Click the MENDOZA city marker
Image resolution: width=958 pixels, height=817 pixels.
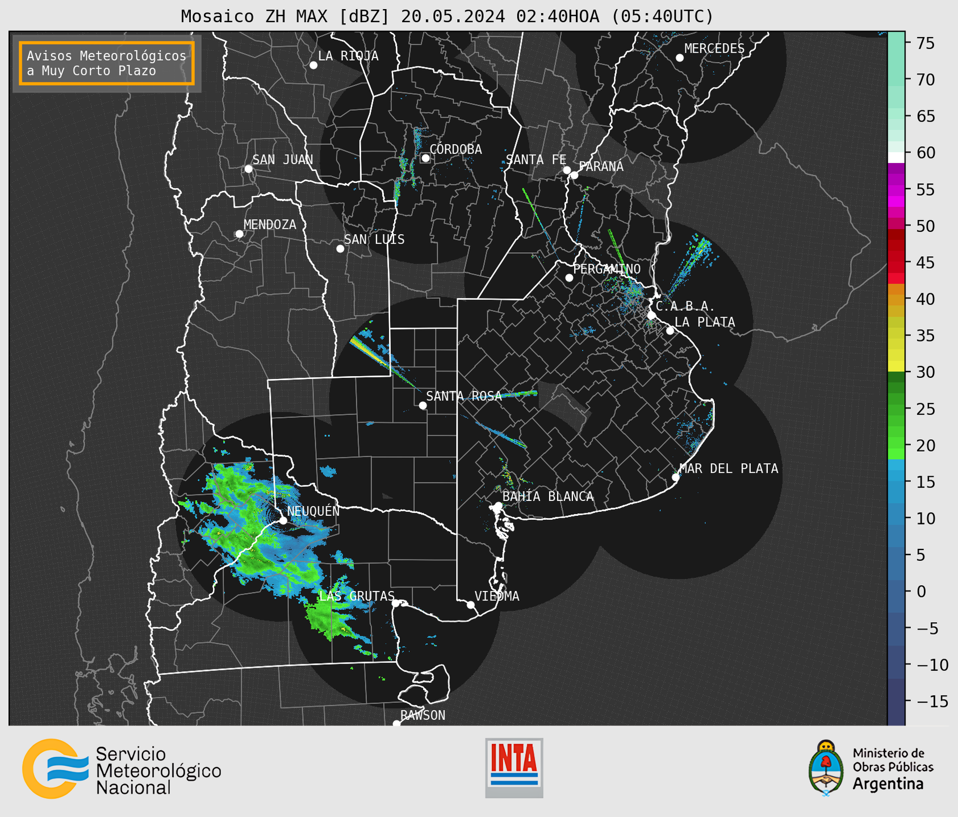239,234
